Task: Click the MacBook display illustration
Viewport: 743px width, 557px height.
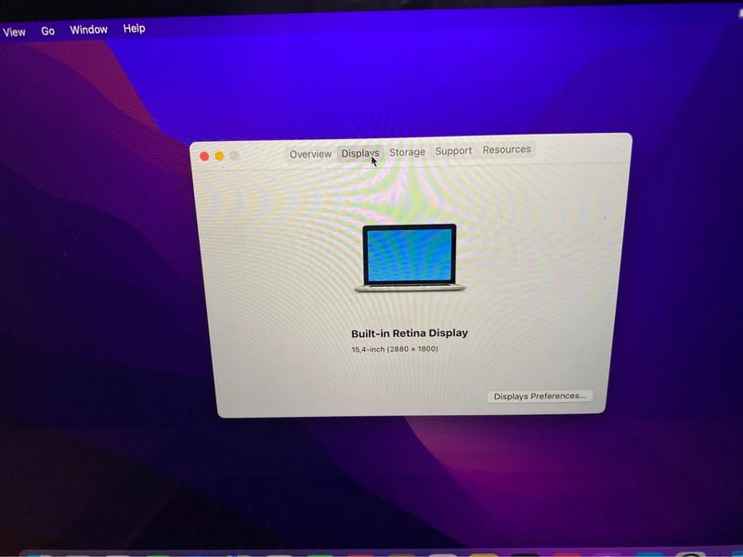Action: point(410,258)
